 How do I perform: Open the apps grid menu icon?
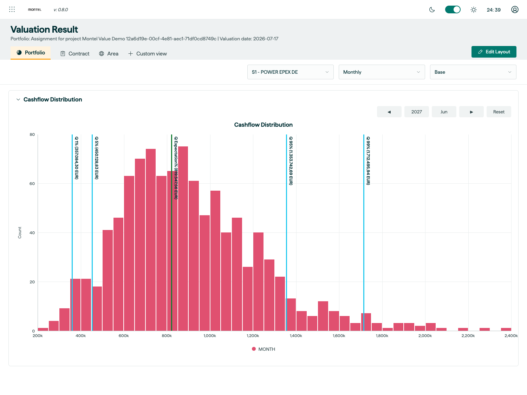click(x=12, y=9)
